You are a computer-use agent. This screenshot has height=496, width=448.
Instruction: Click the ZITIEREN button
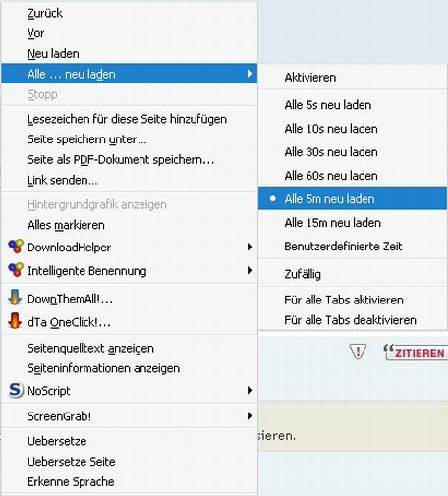pos(417,353)
